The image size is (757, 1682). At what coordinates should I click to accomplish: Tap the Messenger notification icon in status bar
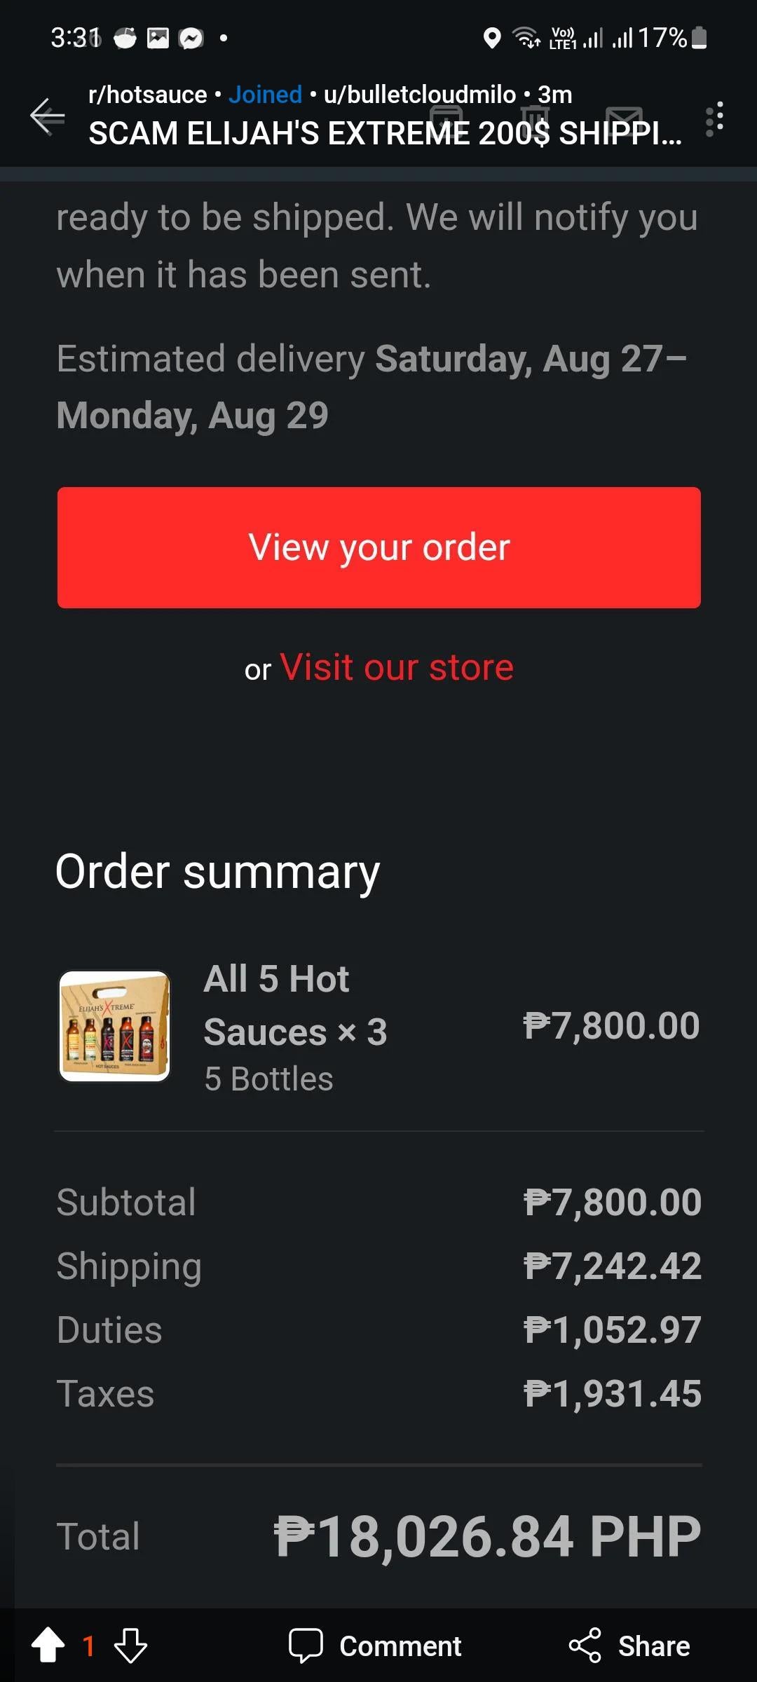click(191, 38)
